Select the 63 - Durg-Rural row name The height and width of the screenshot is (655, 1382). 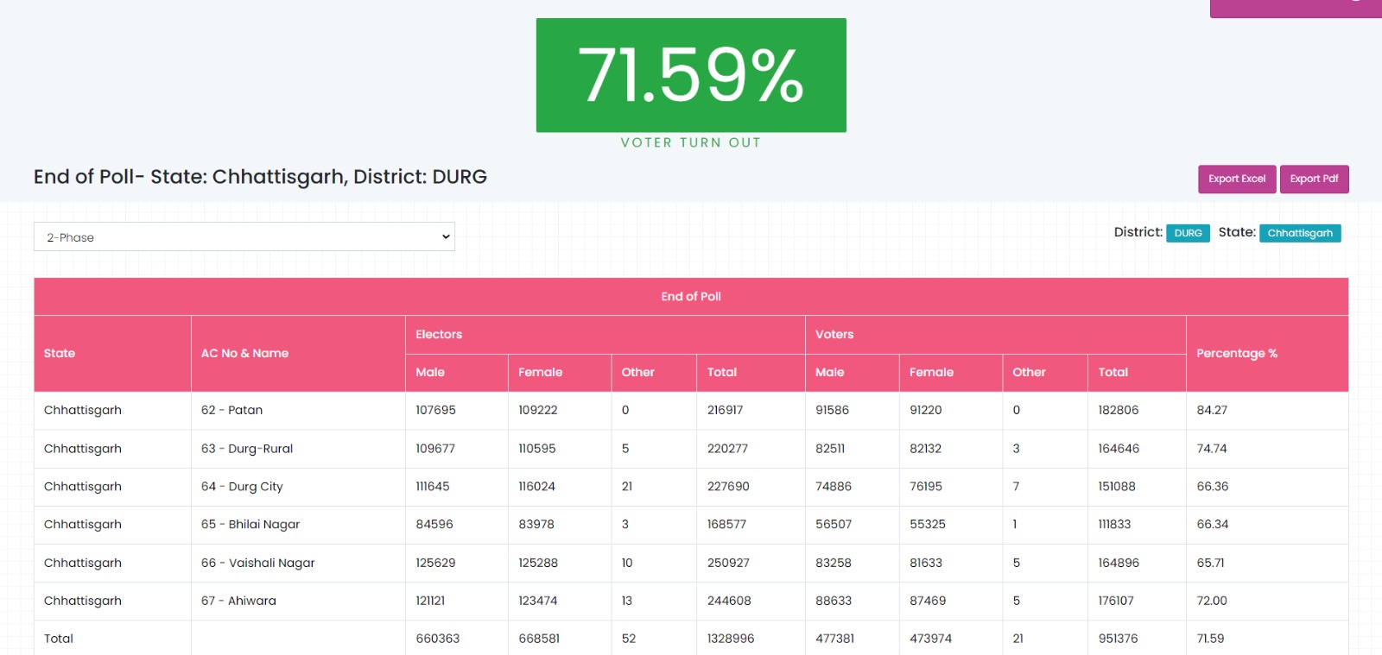coord(247,449)
